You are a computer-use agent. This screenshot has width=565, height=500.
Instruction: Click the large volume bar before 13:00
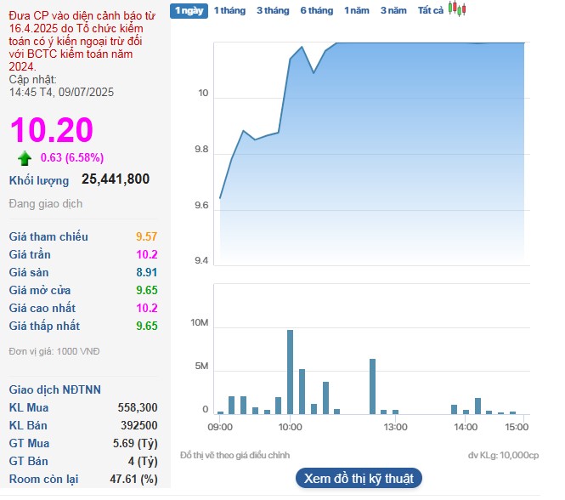tap(372, 386)
